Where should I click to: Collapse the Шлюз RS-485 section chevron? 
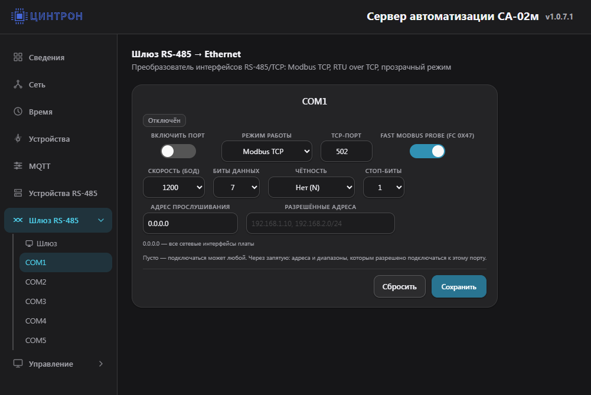[x=101, y=220]
